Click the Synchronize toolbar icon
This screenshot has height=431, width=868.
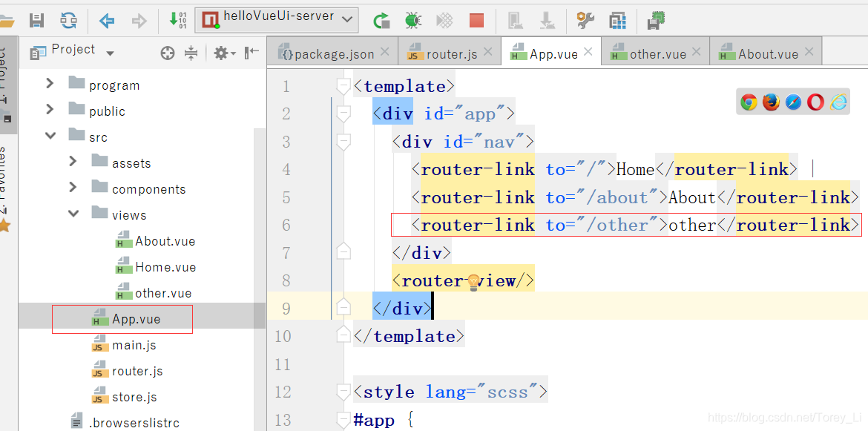pos(68,21)
